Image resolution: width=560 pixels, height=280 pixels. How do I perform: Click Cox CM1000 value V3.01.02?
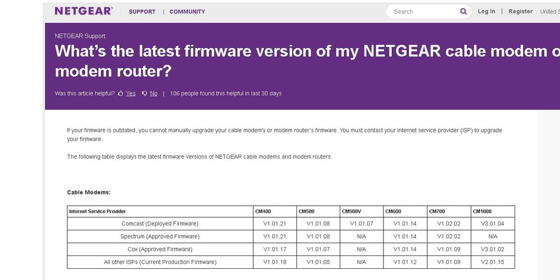493,249
